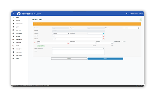Expand the Società menu chevron

26,21
